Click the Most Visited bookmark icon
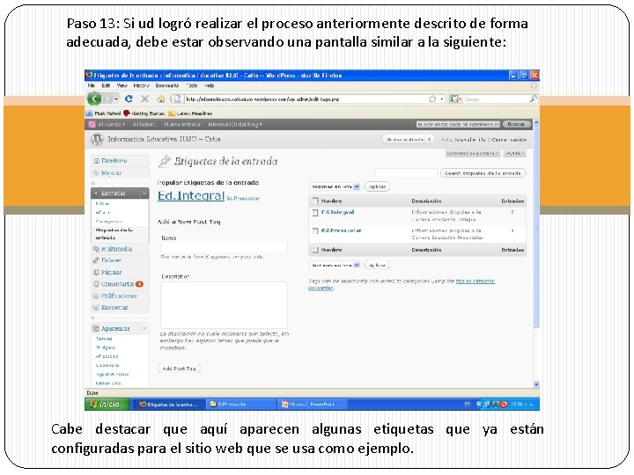This screenshot has height=475, width=634. (89, 113)
